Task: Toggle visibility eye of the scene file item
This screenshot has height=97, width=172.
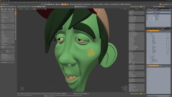Action: point(147,13)
